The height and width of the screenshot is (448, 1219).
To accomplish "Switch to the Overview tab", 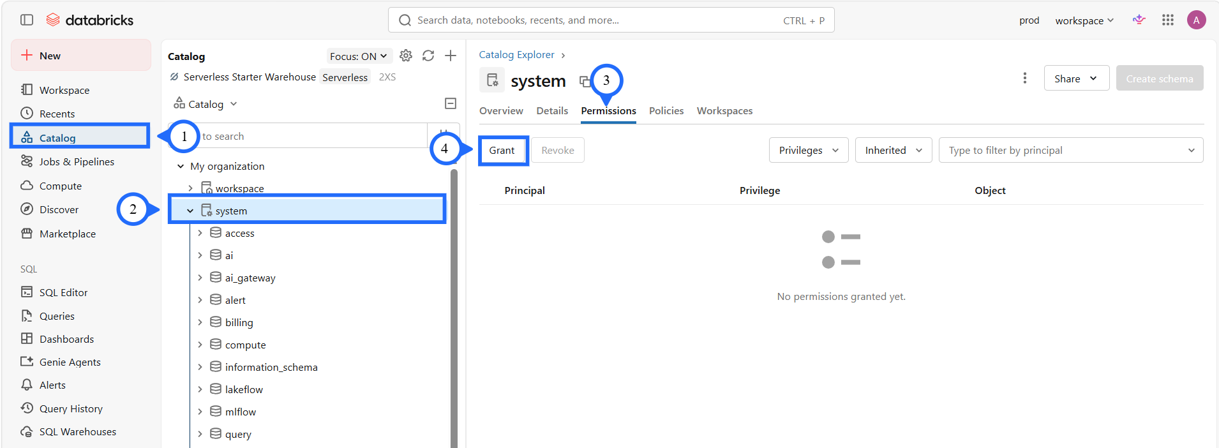I will [x=501, y=110].
